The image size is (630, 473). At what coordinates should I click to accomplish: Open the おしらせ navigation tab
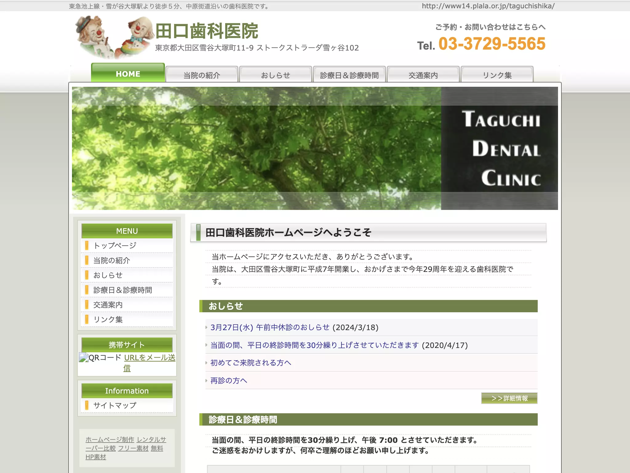pos(276,75)
